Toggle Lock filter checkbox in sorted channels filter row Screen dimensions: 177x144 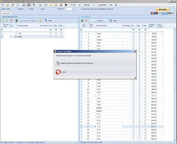pos(51,30)
